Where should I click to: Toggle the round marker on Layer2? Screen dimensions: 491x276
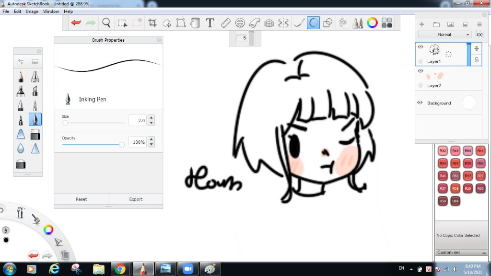click(421, 85)
